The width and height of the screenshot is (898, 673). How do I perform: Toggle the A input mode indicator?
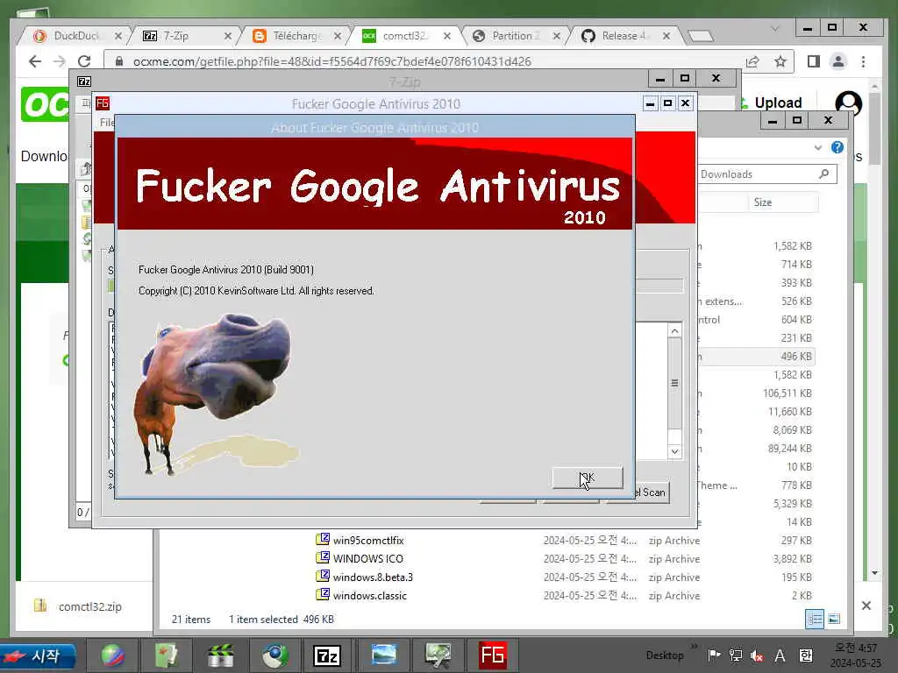point(780,655)
